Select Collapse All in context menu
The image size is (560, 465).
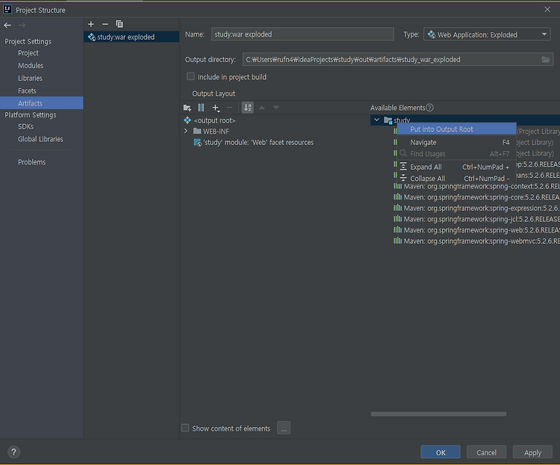click(456, 179)
